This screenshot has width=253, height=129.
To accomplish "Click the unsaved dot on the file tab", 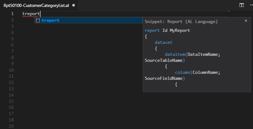I will (x=74, y=5).
